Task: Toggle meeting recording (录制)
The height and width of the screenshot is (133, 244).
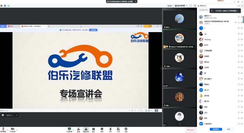Action: 102,129
